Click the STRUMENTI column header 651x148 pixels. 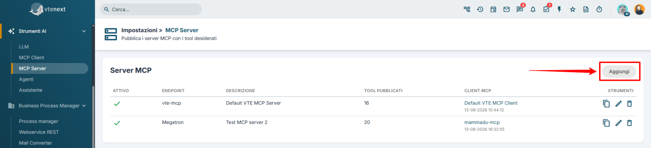(620, 91)
